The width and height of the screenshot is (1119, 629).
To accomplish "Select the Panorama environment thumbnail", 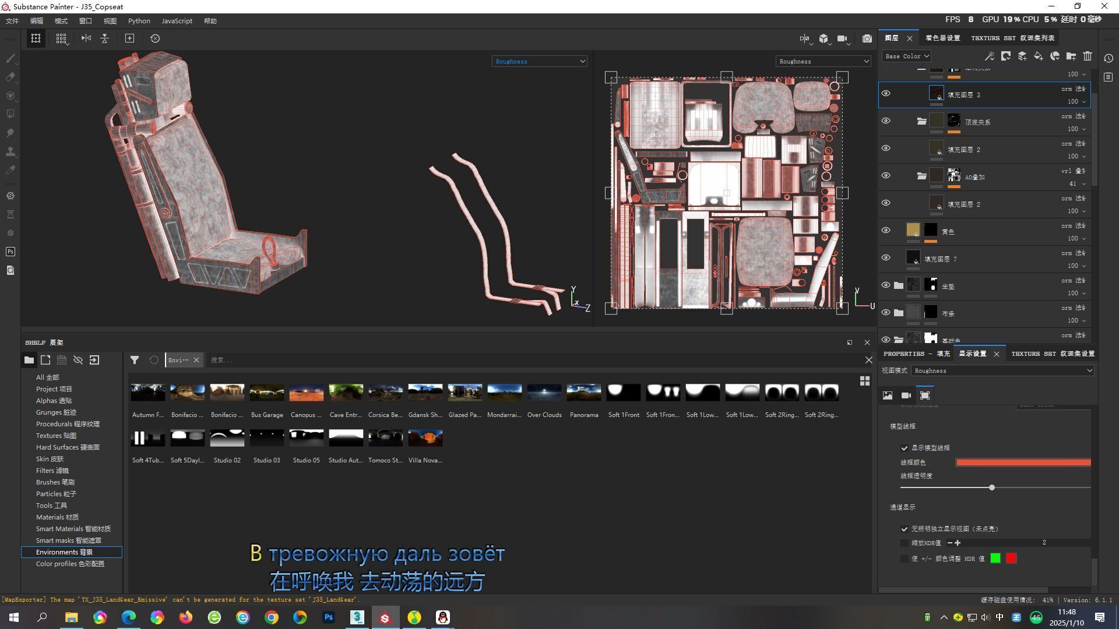I will pos(583,393).
